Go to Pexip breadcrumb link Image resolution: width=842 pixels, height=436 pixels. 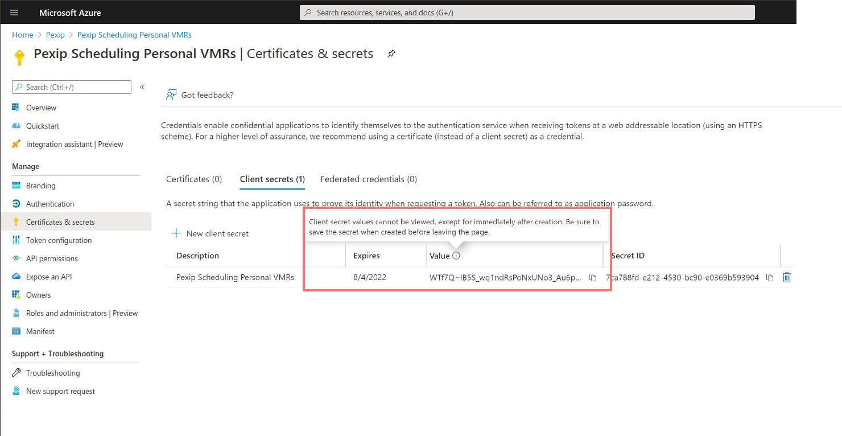pyautogui.click(x=55, y=35)
